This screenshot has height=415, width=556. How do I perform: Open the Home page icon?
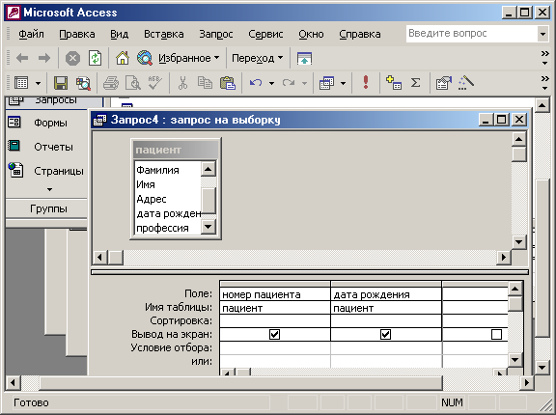click(123, 58)
